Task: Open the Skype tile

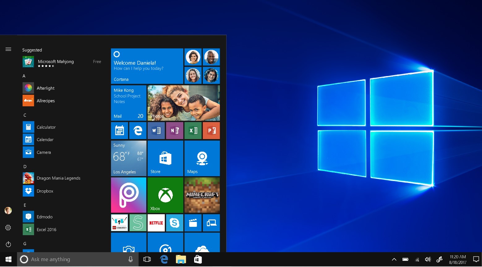Action: pos(175,223)
